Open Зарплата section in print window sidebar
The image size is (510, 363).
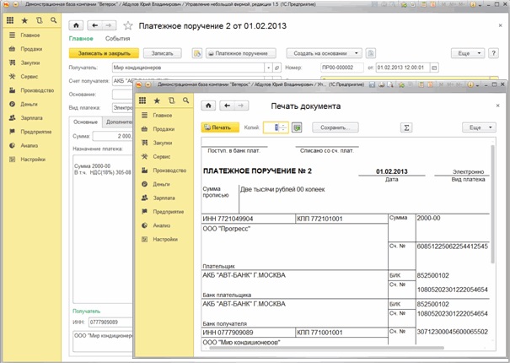164,198
